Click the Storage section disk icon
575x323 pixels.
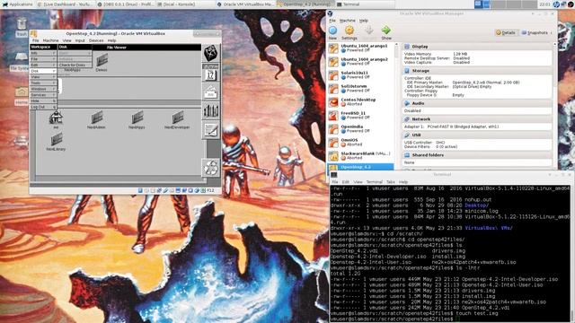(x=407, y=71)
